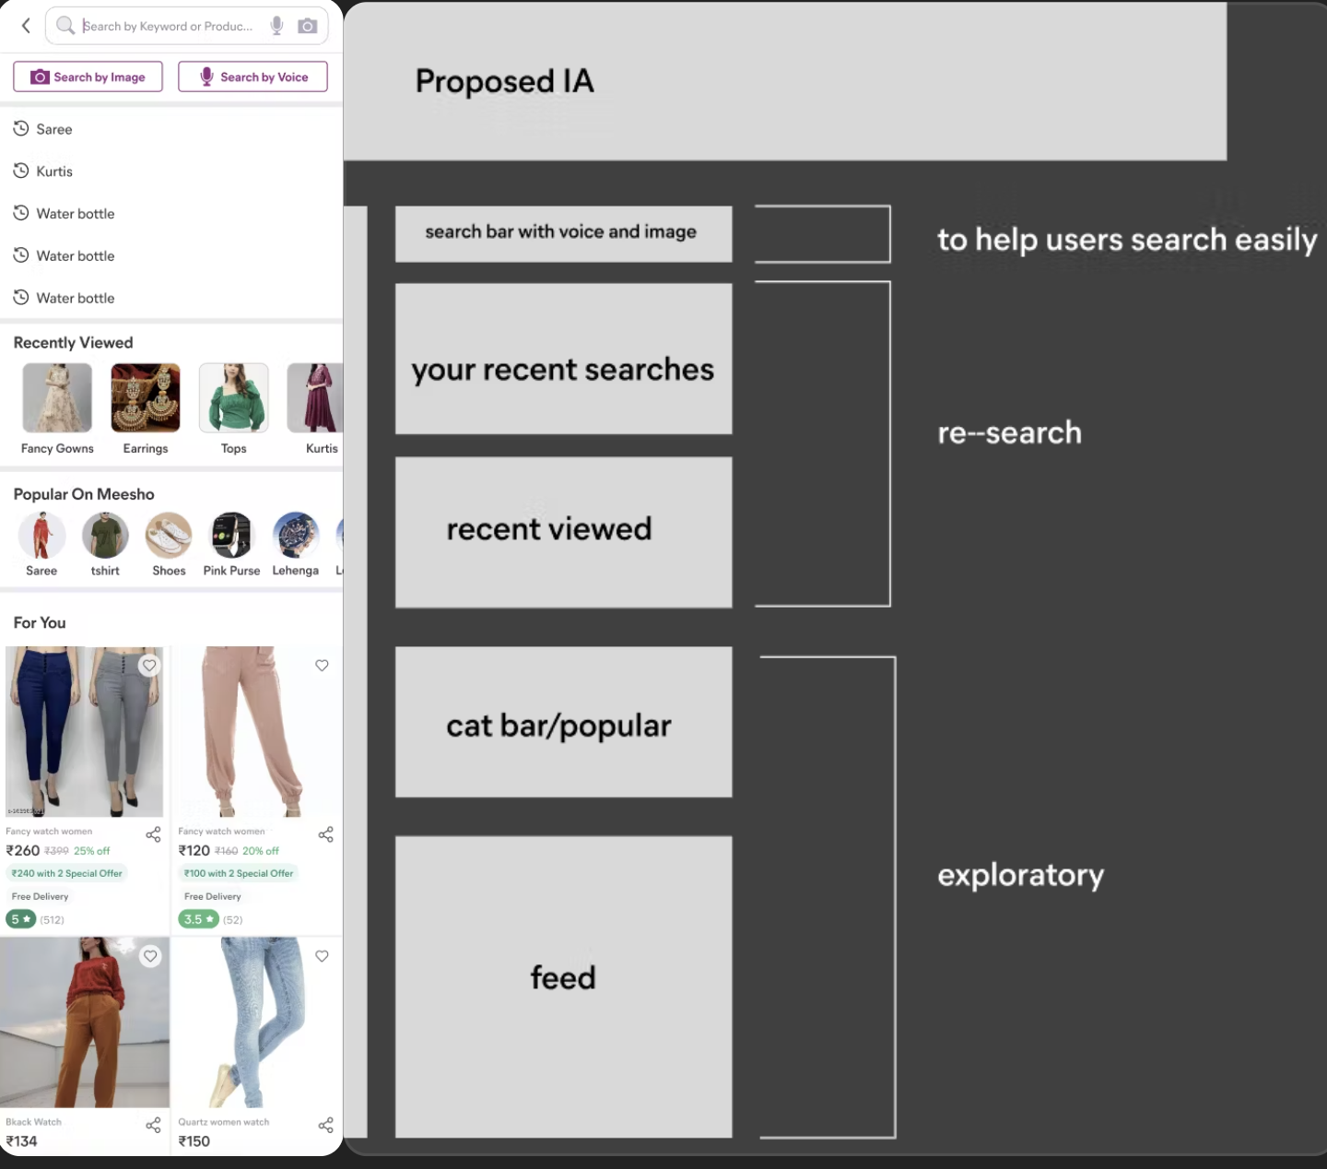
Task: Select the feed block in the Proposed IA diagram
Action: [563, 977]
